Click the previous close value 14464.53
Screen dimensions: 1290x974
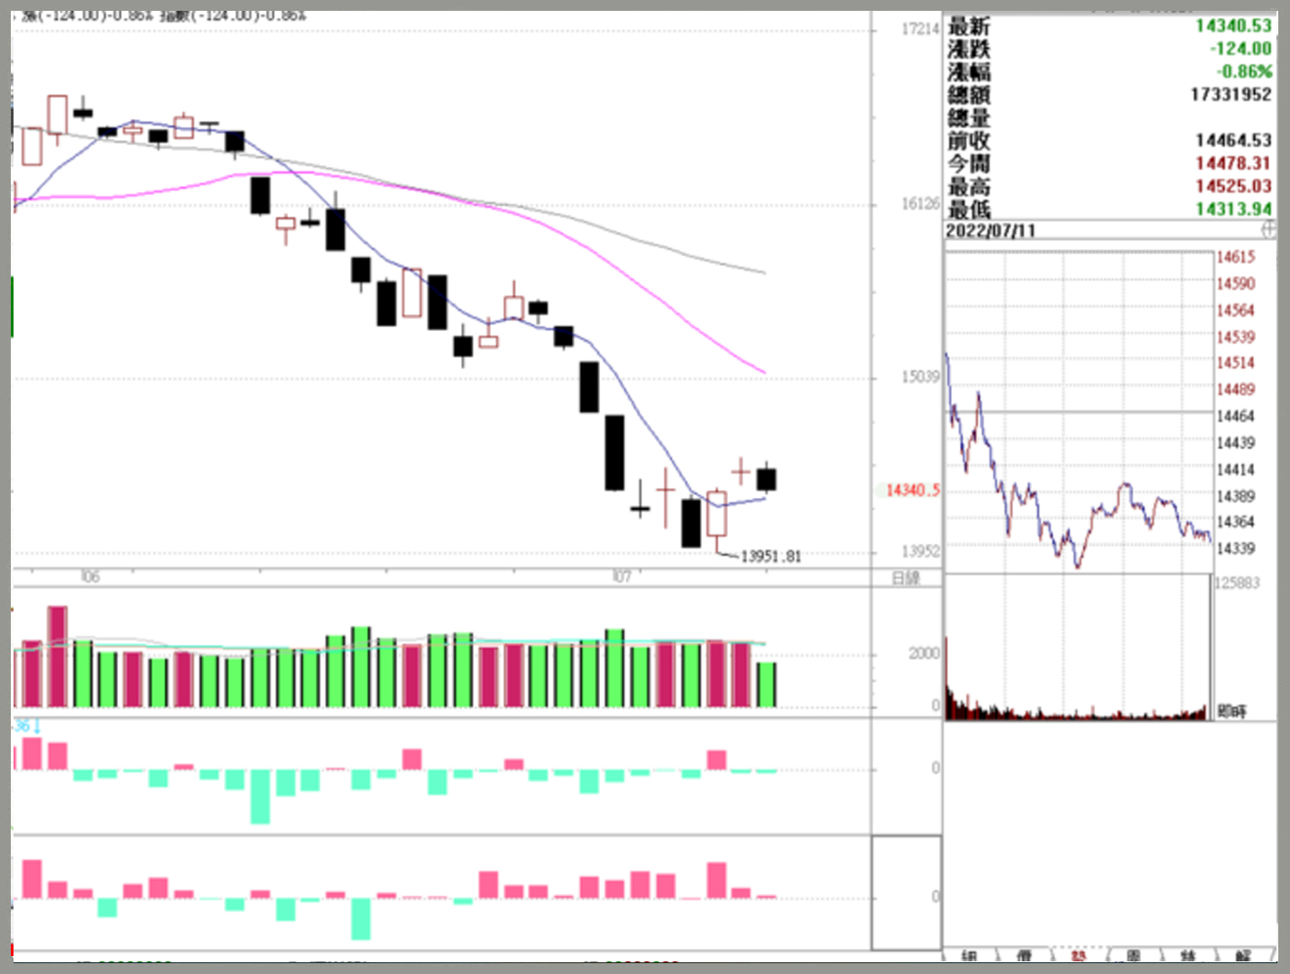1233,140
